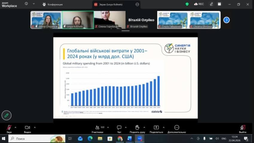Click the green annotation pencil button
This screenshot has height=143, width=254.
click(x=6, y=115)
